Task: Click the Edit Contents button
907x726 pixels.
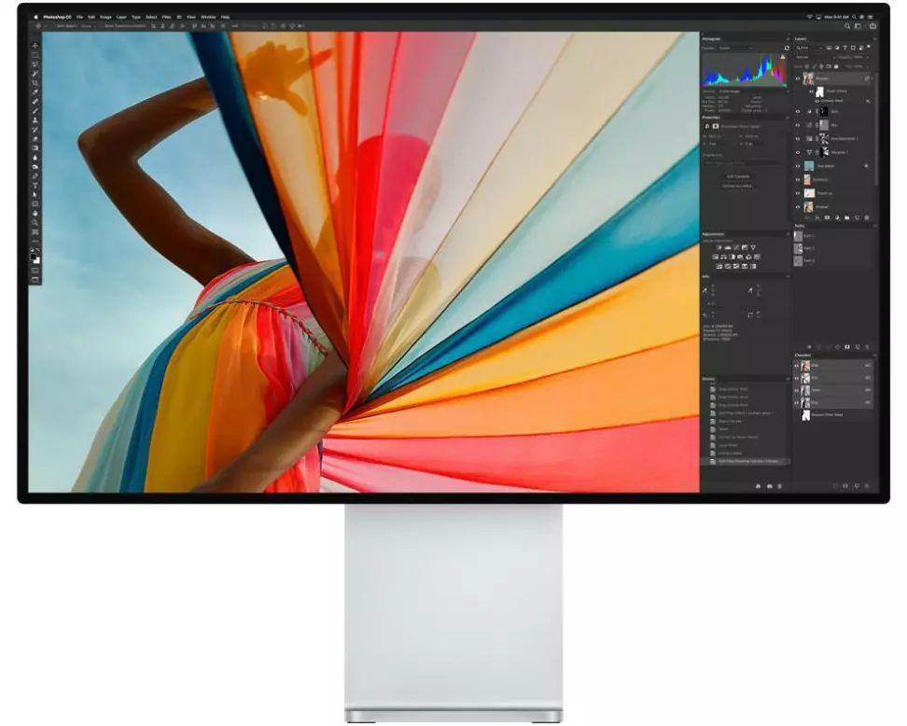Action: click(x=738, y=175)
